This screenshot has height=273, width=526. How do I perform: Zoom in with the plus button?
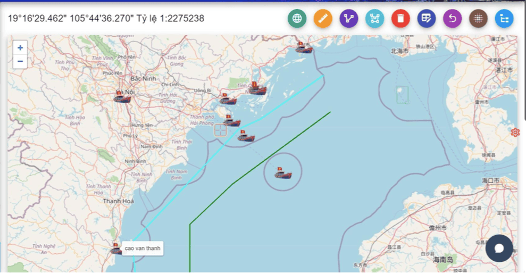[20, 48]
